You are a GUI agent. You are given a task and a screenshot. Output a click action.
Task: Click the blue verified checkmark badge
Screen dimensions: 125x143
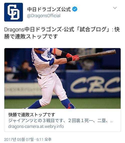pos(75,9)
